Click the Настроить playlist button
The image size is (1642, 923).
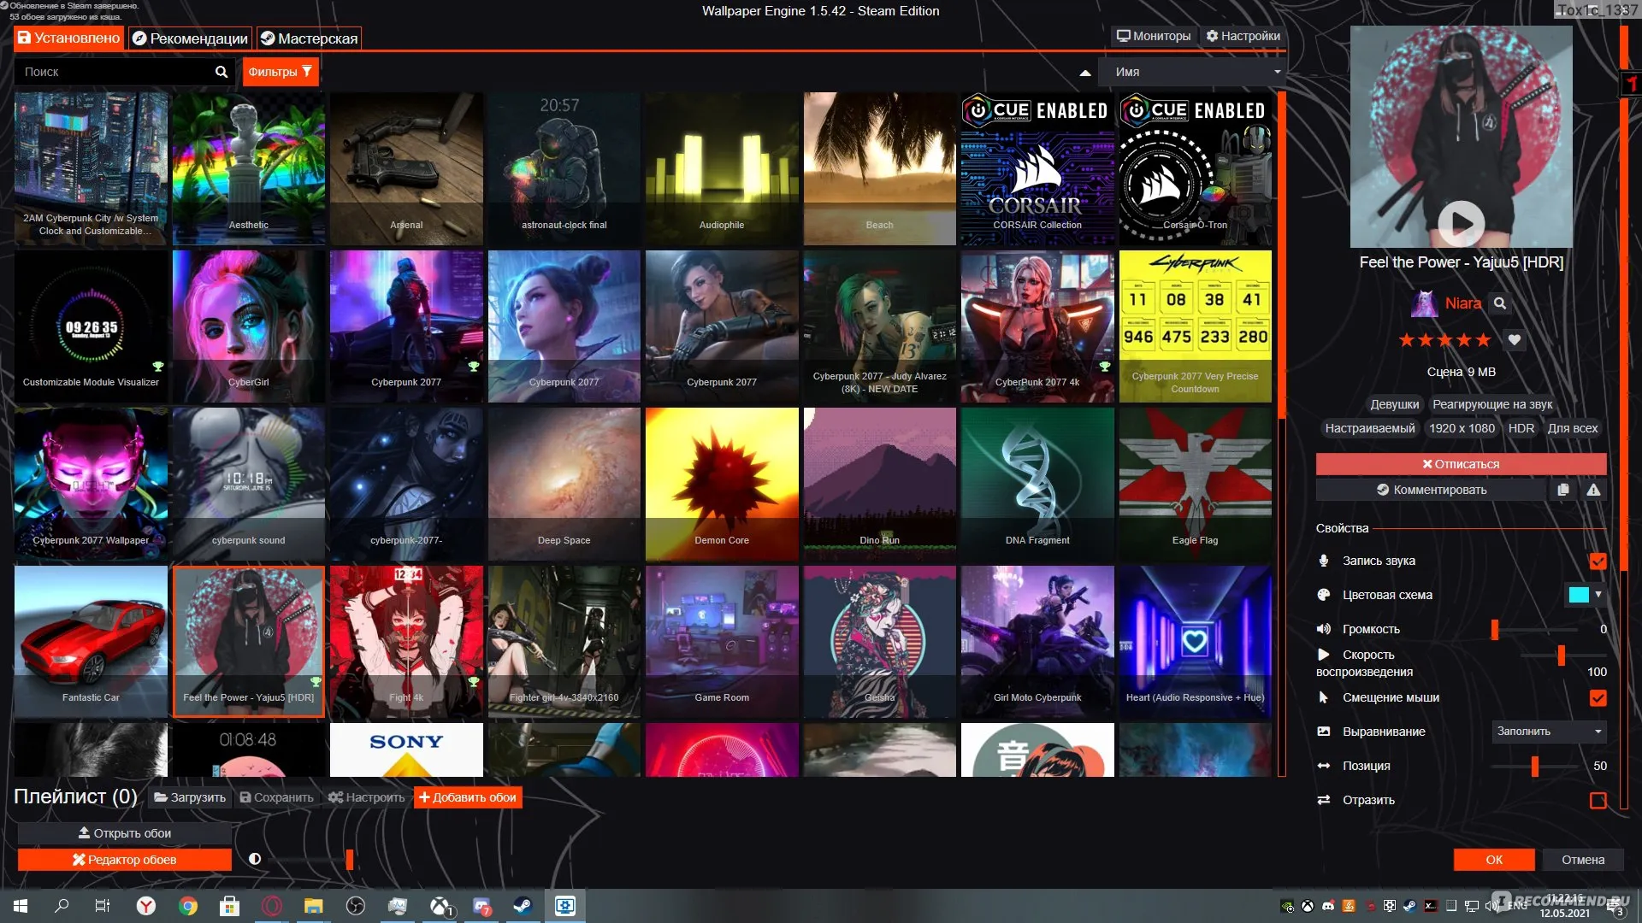tap(366, 797)
